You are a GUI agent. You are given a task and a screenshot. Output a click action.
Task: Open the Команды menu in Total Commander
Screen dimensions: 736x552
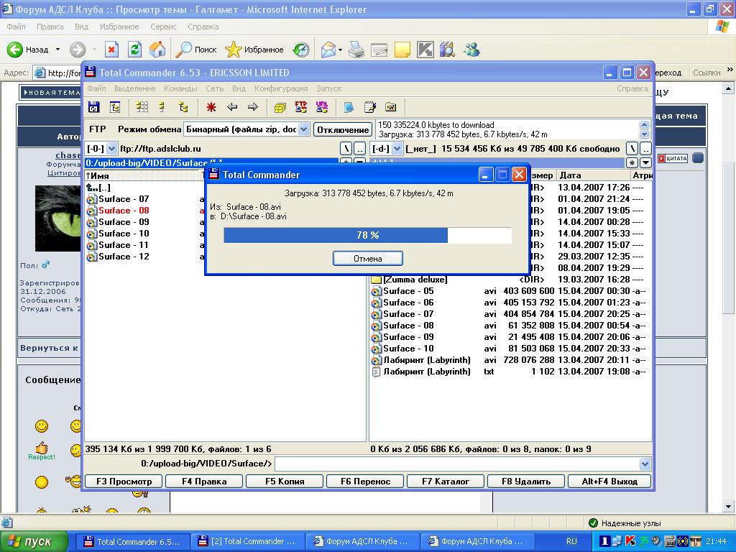click(180, 88)
